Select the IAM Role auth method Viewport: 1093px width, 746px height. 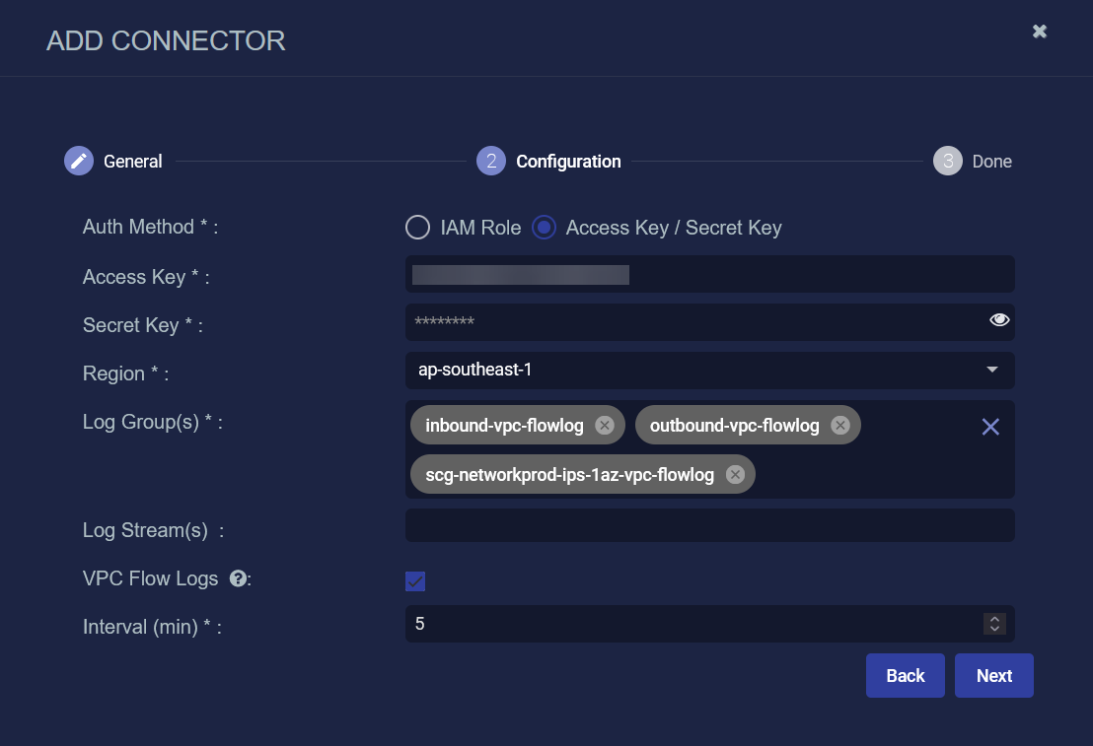(x=418, y=228)
